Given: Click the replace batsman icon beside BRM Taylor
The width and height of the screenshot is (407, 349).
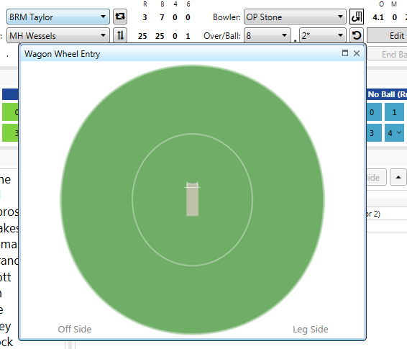Looking at the screenshot, I should pyautogui.click(x=120, y=17).
